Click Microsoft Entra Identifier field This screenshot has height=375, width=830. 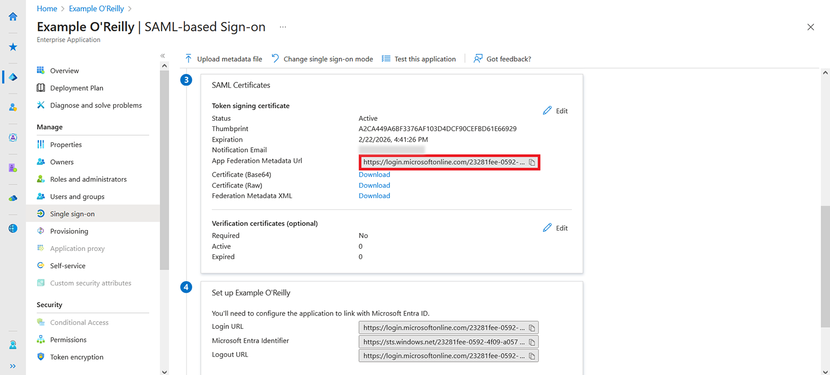[x=448, y=342]
